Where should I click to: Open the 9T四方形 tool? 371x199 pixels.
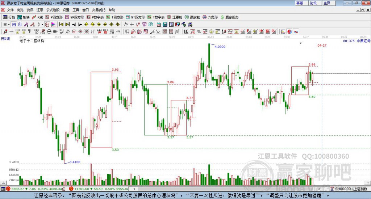click(x=136, y=17)
